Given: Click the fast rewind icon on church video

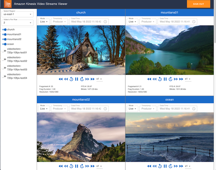Looking at the screenshot, I should coord(61,79).
